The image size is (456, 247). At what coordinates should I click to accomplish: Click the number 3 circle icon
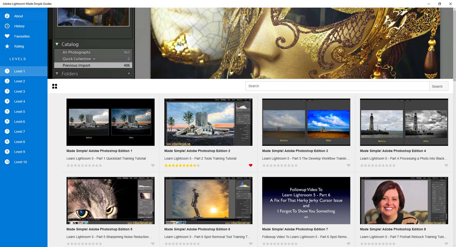7,91
